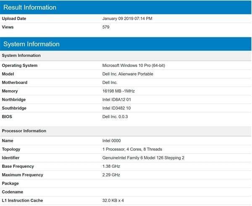Select GenuineIntel Family 6 Model 126 value
The image size is (252, 206).
pos(143,158)
